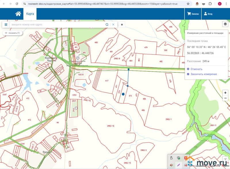Screen dimensions: 230x169
Task: Click the Вход login button
Action: pos(208,14)
